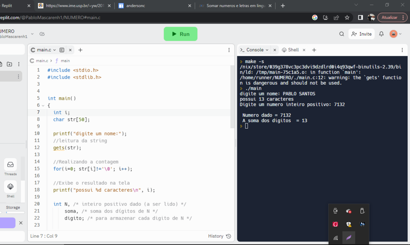
Task: Click the new folder icon in file panel
Action: coord(9,64)
